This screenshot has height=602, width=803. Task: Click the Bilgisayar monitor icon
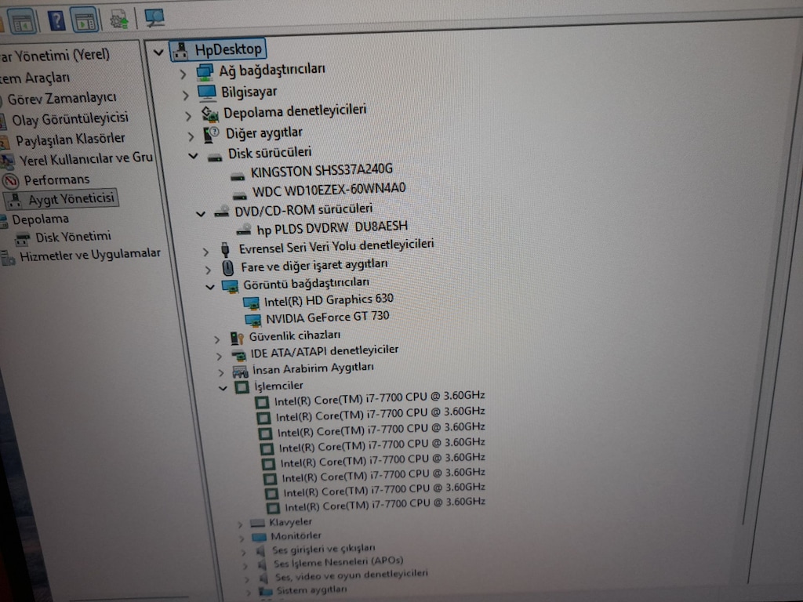pos(207,93)
